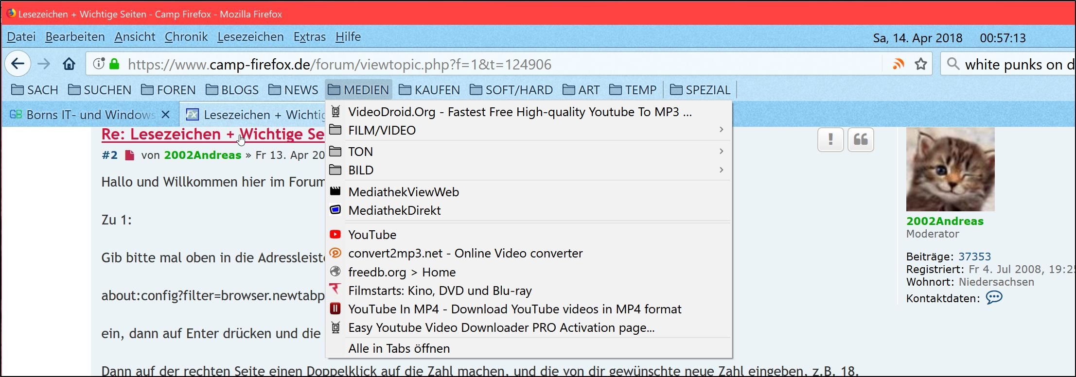Viewport: 1076px width, 377px height.
Task: Open 2002Andreas profile under the avatar
Action: [x=945, y=221]
